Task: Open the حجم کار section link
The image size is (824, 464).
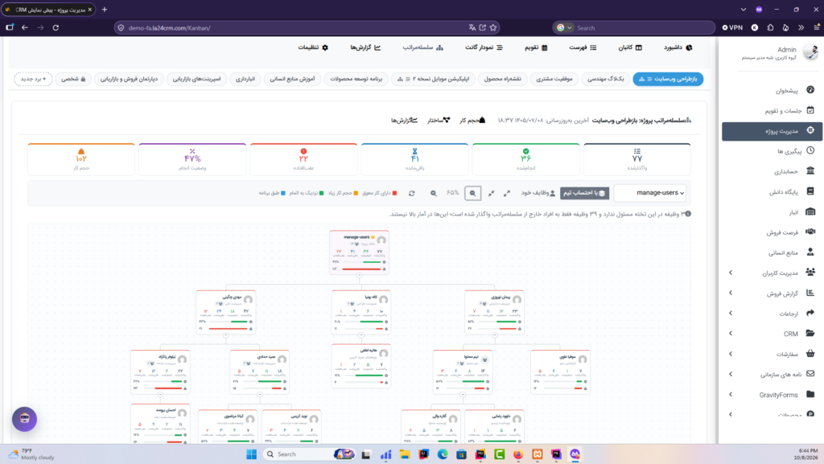Action: tap(472, 121)
